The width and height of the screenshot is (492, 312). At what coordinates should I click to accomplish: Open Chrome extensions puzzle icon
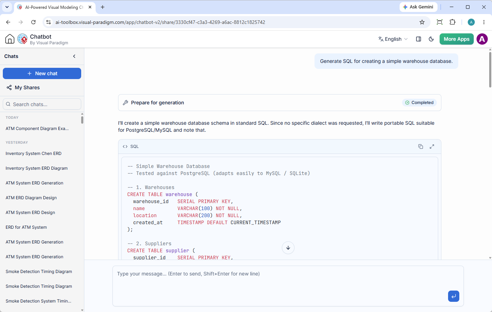pos(453,22)
